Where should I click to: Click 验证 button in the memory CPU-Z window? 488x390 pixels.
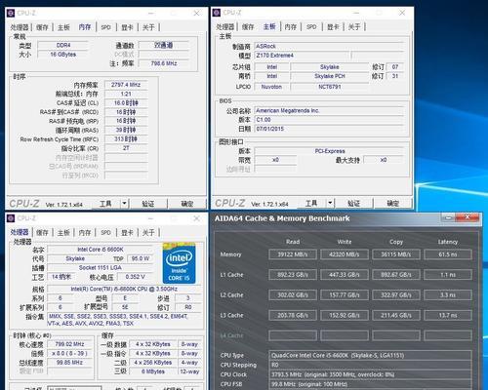148,204
